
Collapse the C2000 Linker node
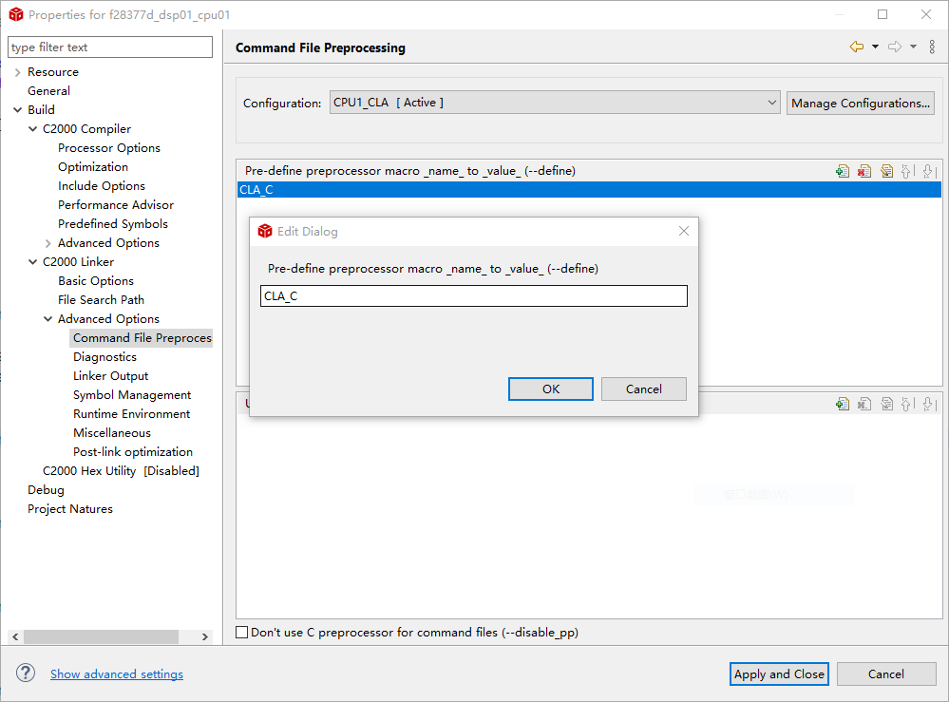point(32,262)
